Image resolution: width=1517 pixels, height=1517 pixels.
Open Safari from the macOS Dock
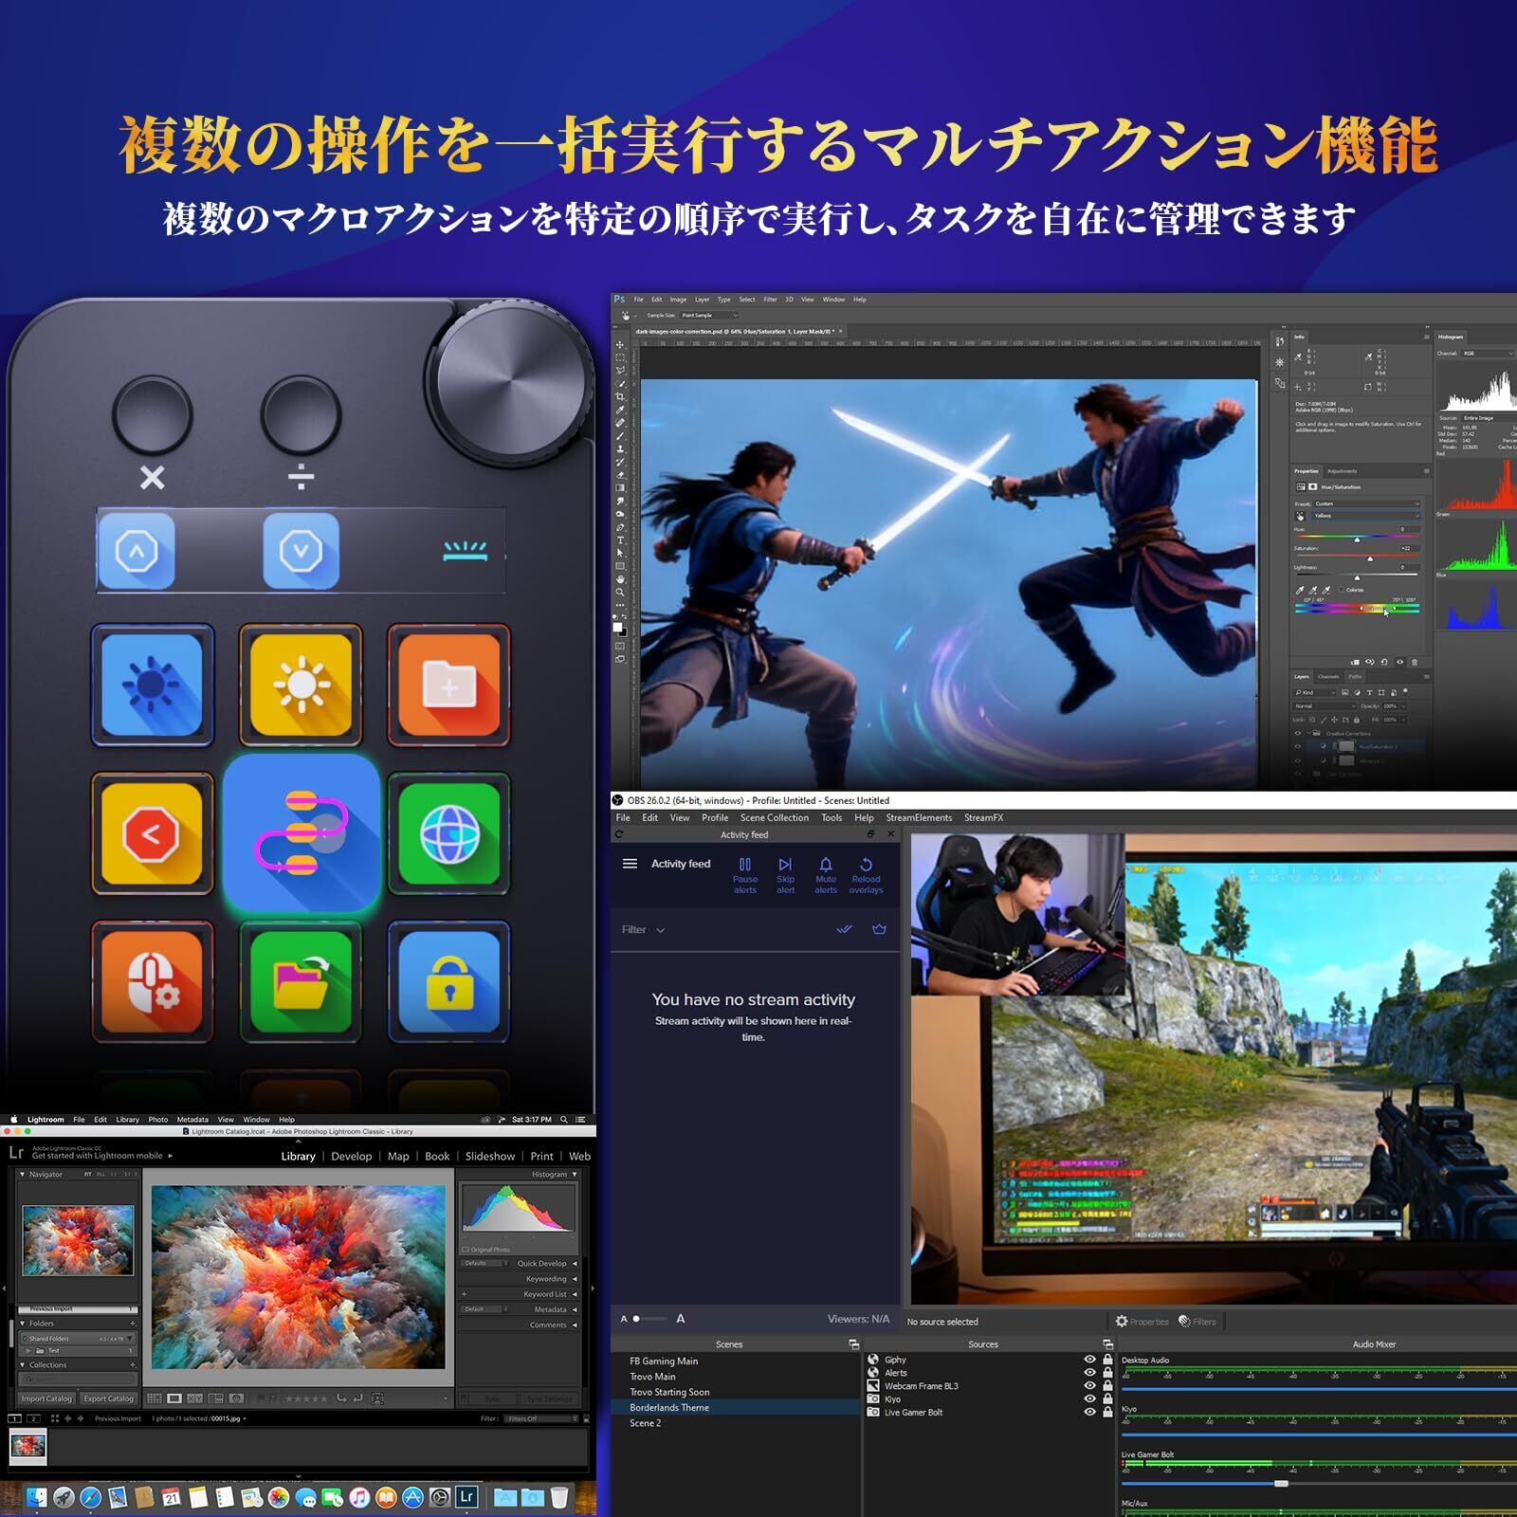tap(90, 1497)
